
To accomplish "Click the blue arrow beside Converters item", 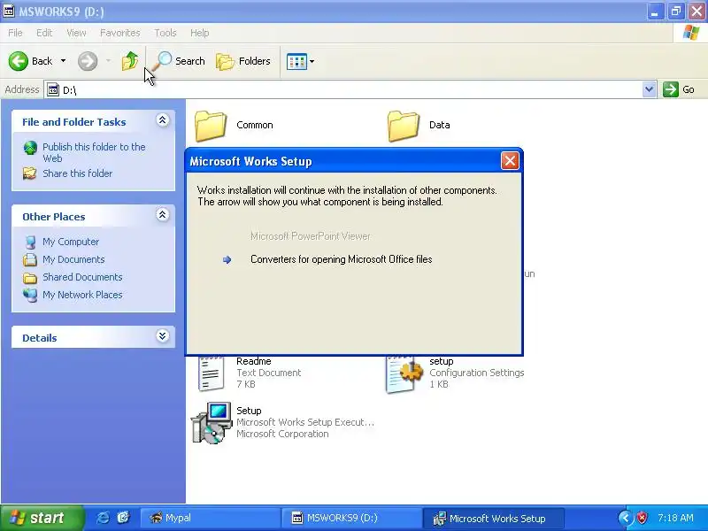I will (x=227, y=259).
